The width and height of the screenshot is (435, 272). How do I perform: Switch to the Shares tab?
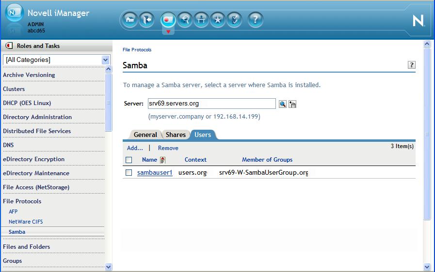click(x=176, y=135)
